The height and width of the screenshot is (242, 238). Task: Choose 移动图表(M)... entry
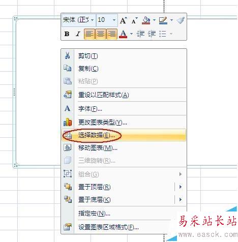[x=124, y=148]
